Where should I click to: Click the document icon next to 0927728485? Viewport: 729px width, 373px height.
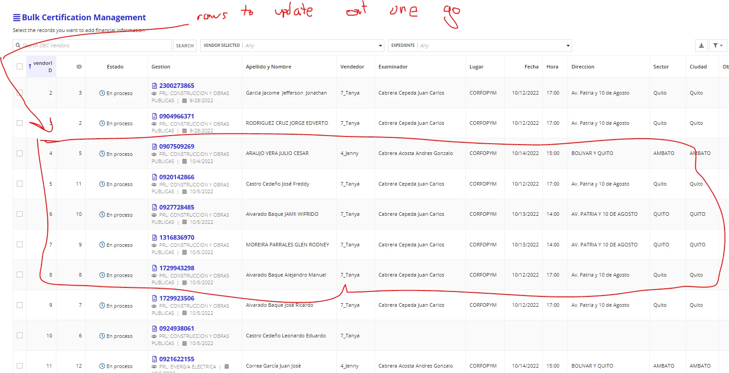(x=154, y=207)
